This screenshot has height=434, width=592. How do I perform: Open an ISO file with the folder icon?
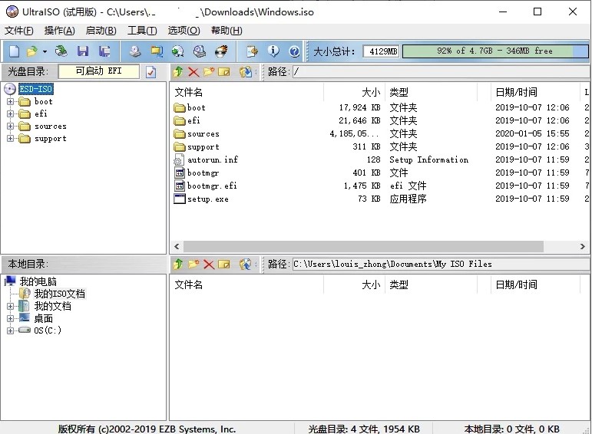[32, 51]
